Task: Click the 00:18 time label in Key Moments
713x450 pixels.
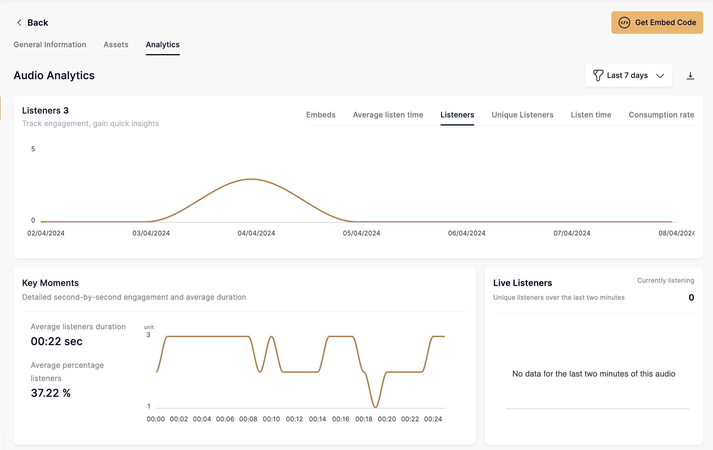Action: coord(364,419)
